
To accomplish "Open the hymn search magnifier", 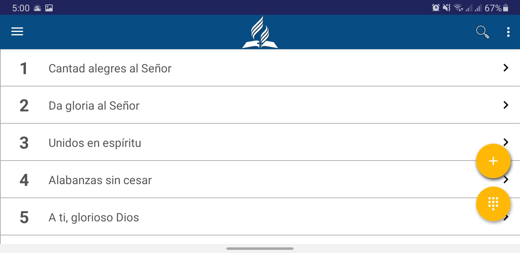I will [482, 32].
